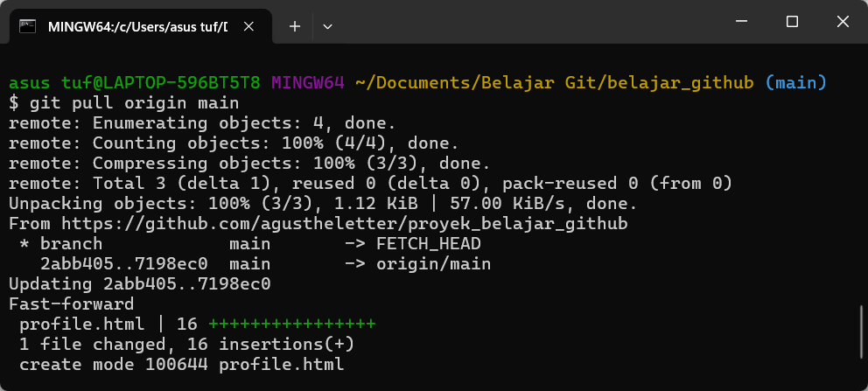Close the terminal window
The image size is (868, 391).
coord(842,21)
